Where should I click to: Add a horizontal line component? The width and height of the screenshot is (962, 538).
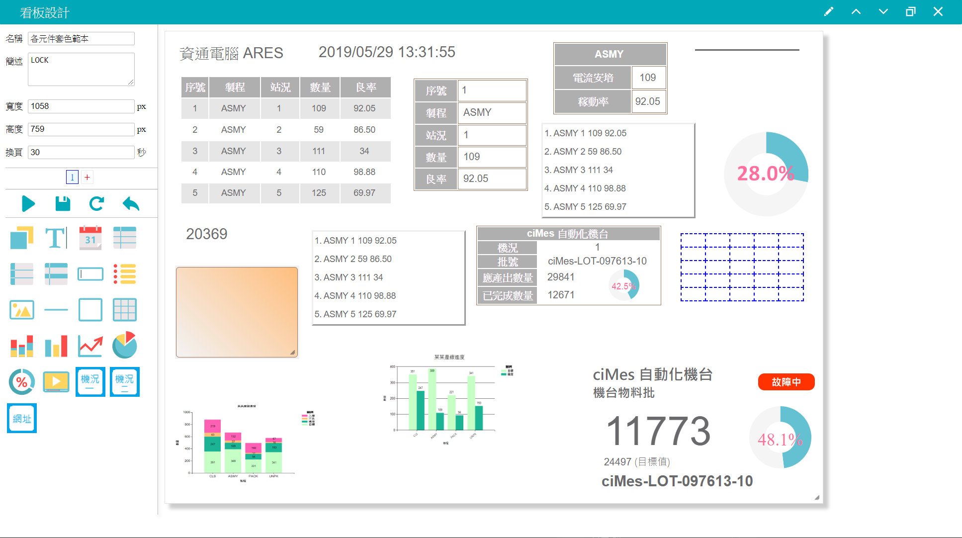pos(56,310)
